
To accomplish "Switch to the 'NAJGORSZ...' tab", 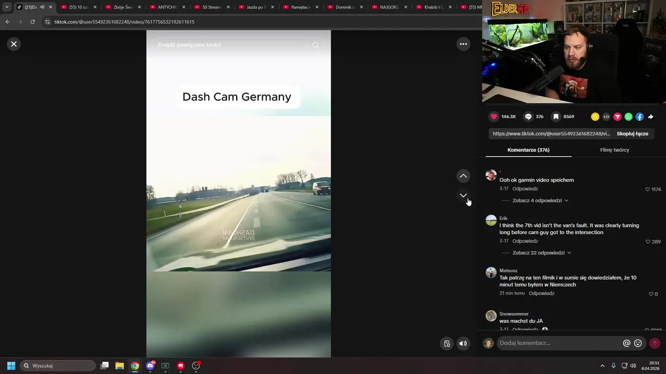I will pos(390,7).
